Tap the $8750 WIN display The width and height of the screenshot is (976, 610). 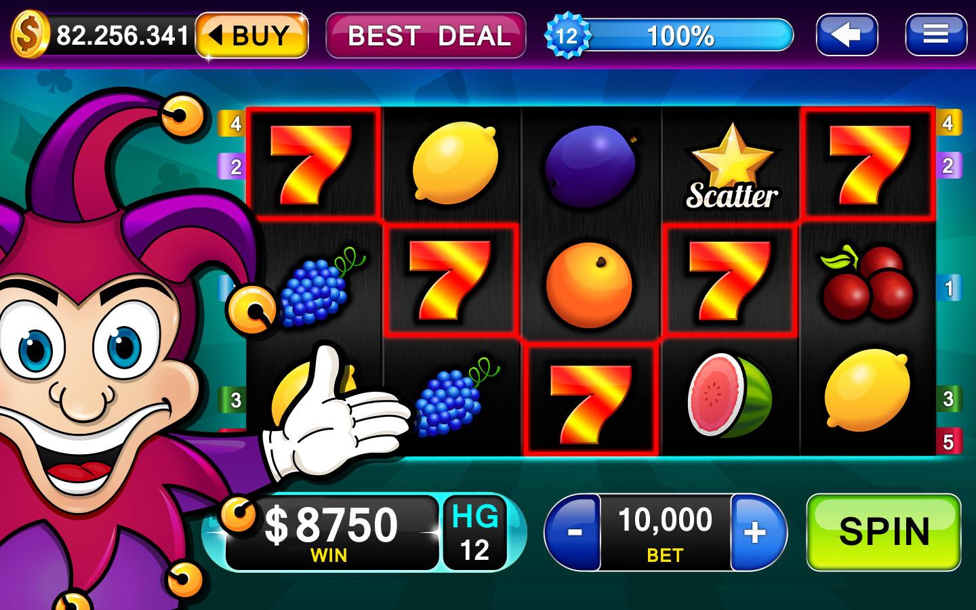(331, 533)
